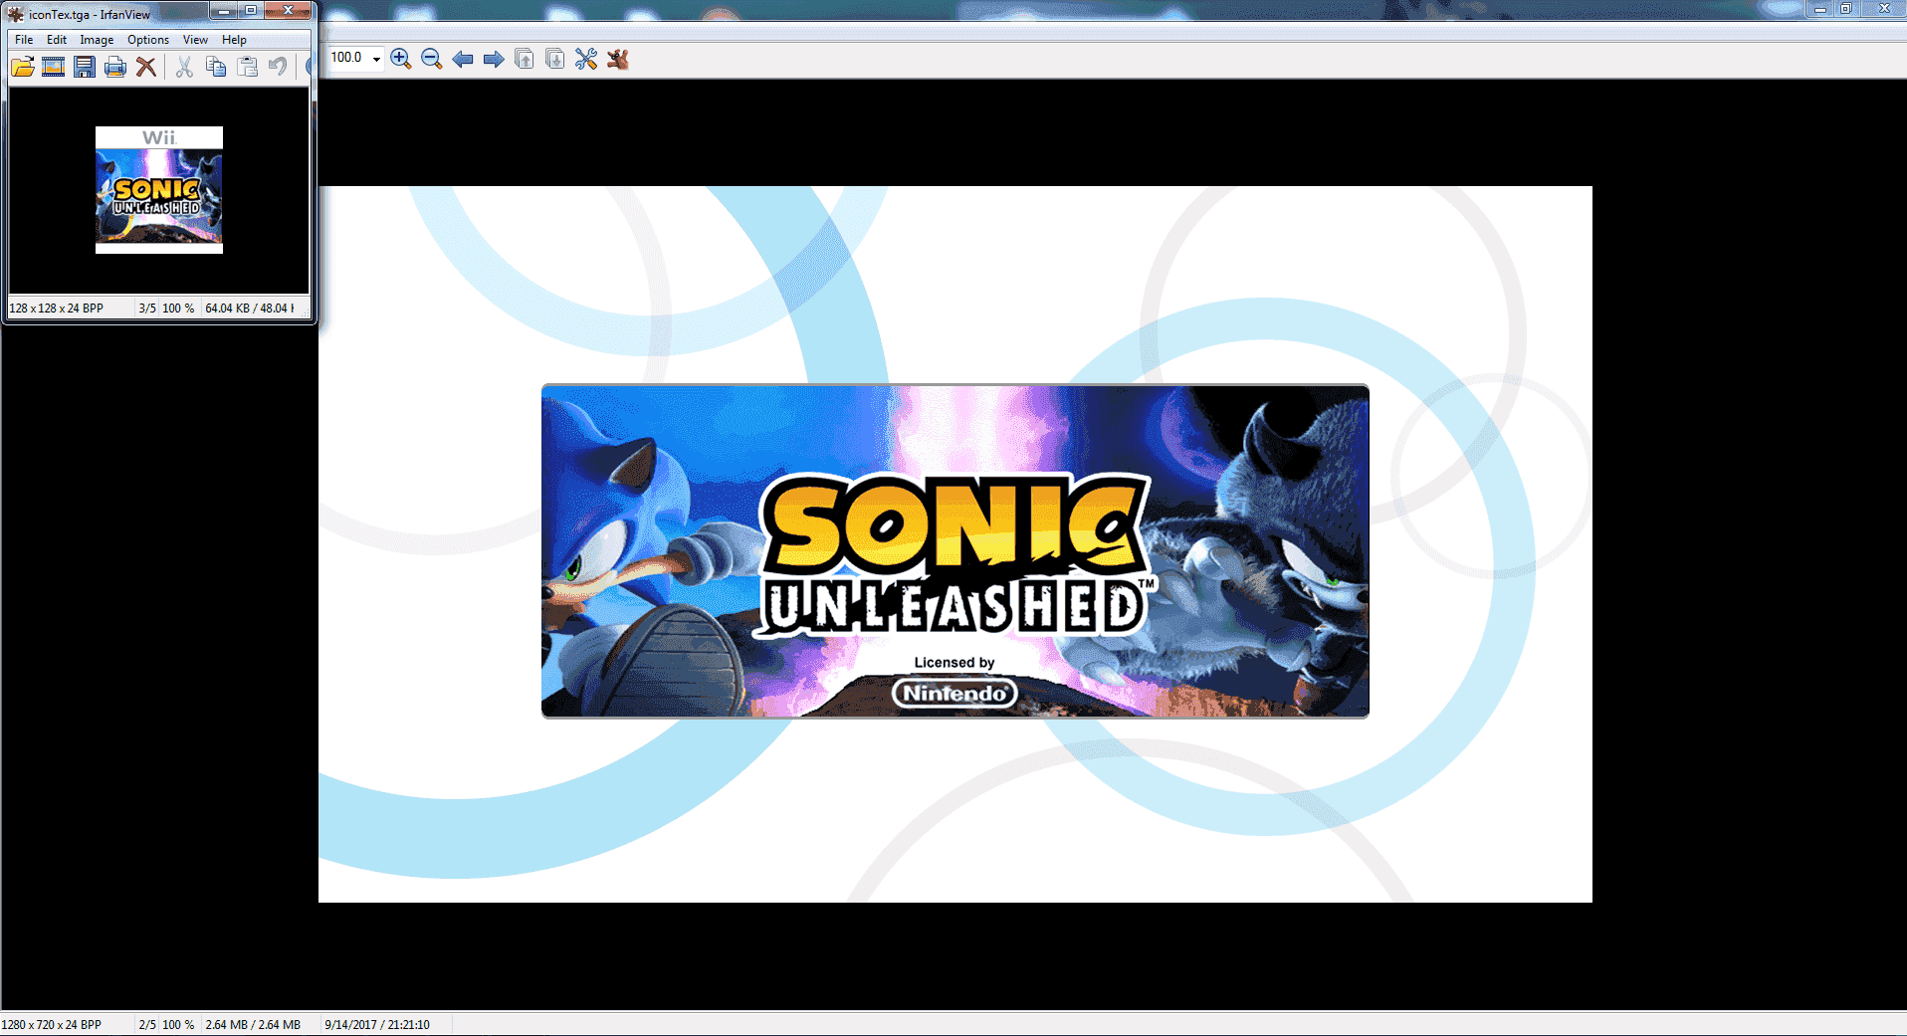Click the 100.0 zoom value field
Image resolution: width=1907 pixels, height=1036 pixels.
tap(347, 58)
